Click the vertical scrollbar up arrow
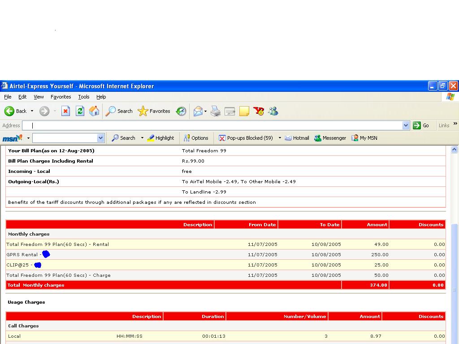The width and height of the screenshot is (459, 344). point(455,150)
